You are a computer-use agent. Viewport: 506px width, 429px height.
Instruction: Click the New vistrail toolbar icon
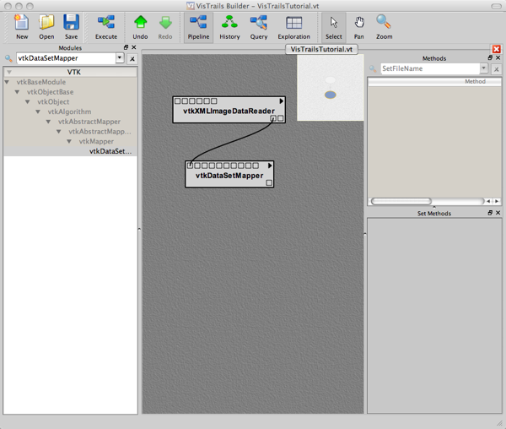point(22,23)
